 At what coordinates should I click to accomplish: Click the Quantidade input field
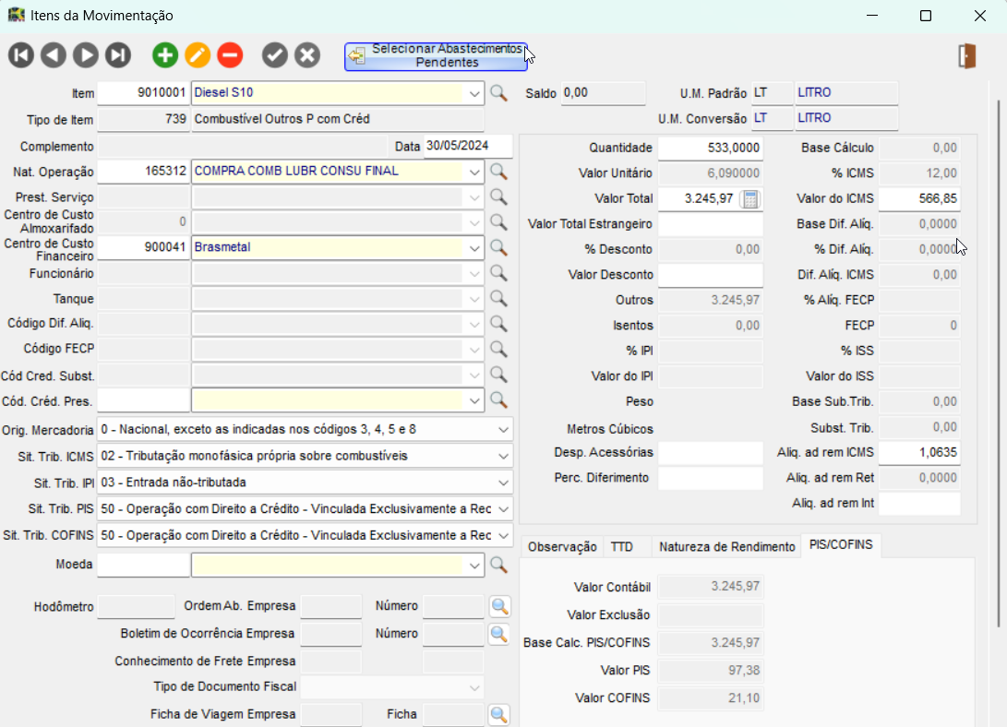click(x=710, y=148)
